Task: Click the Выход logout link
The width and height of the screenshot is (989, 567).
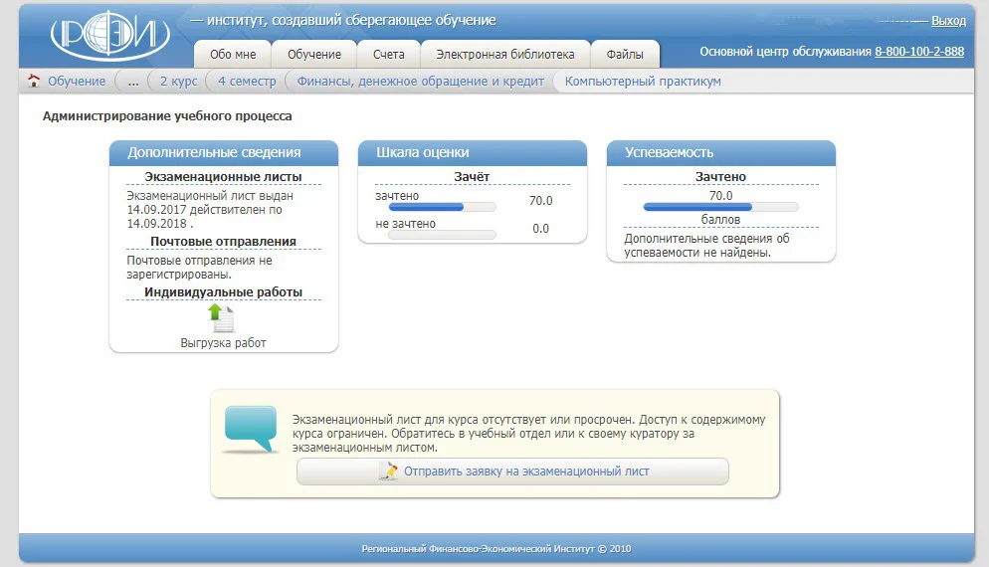Action: (x=948, y=21)
